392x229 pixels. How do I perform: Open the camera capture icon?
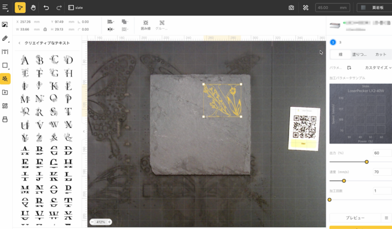(291, 8)
